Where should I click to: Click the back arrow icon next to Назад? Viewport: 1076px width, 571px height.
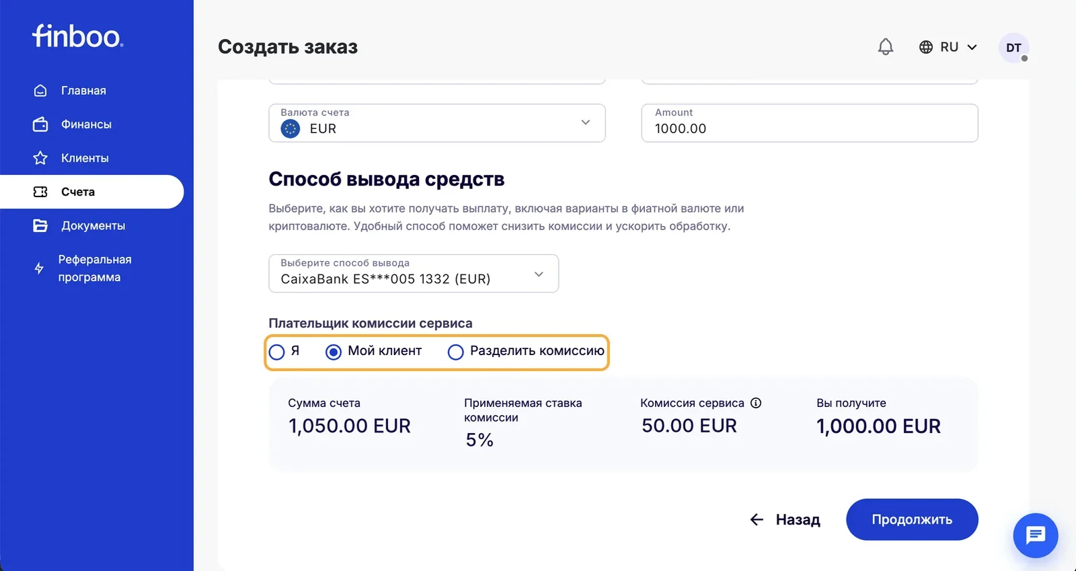(757, 519)
